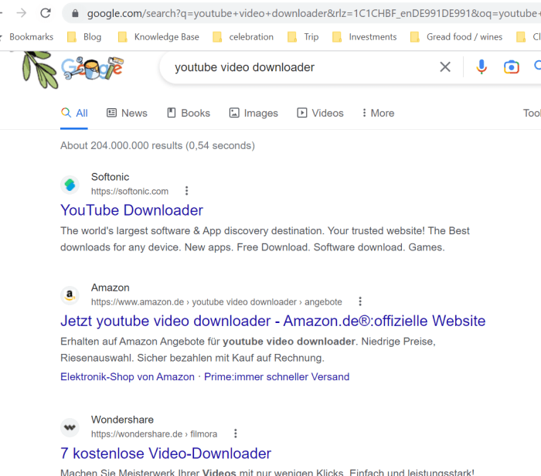Switch to the Videos tab
541x476 pixels.
(x=320, y=113)
